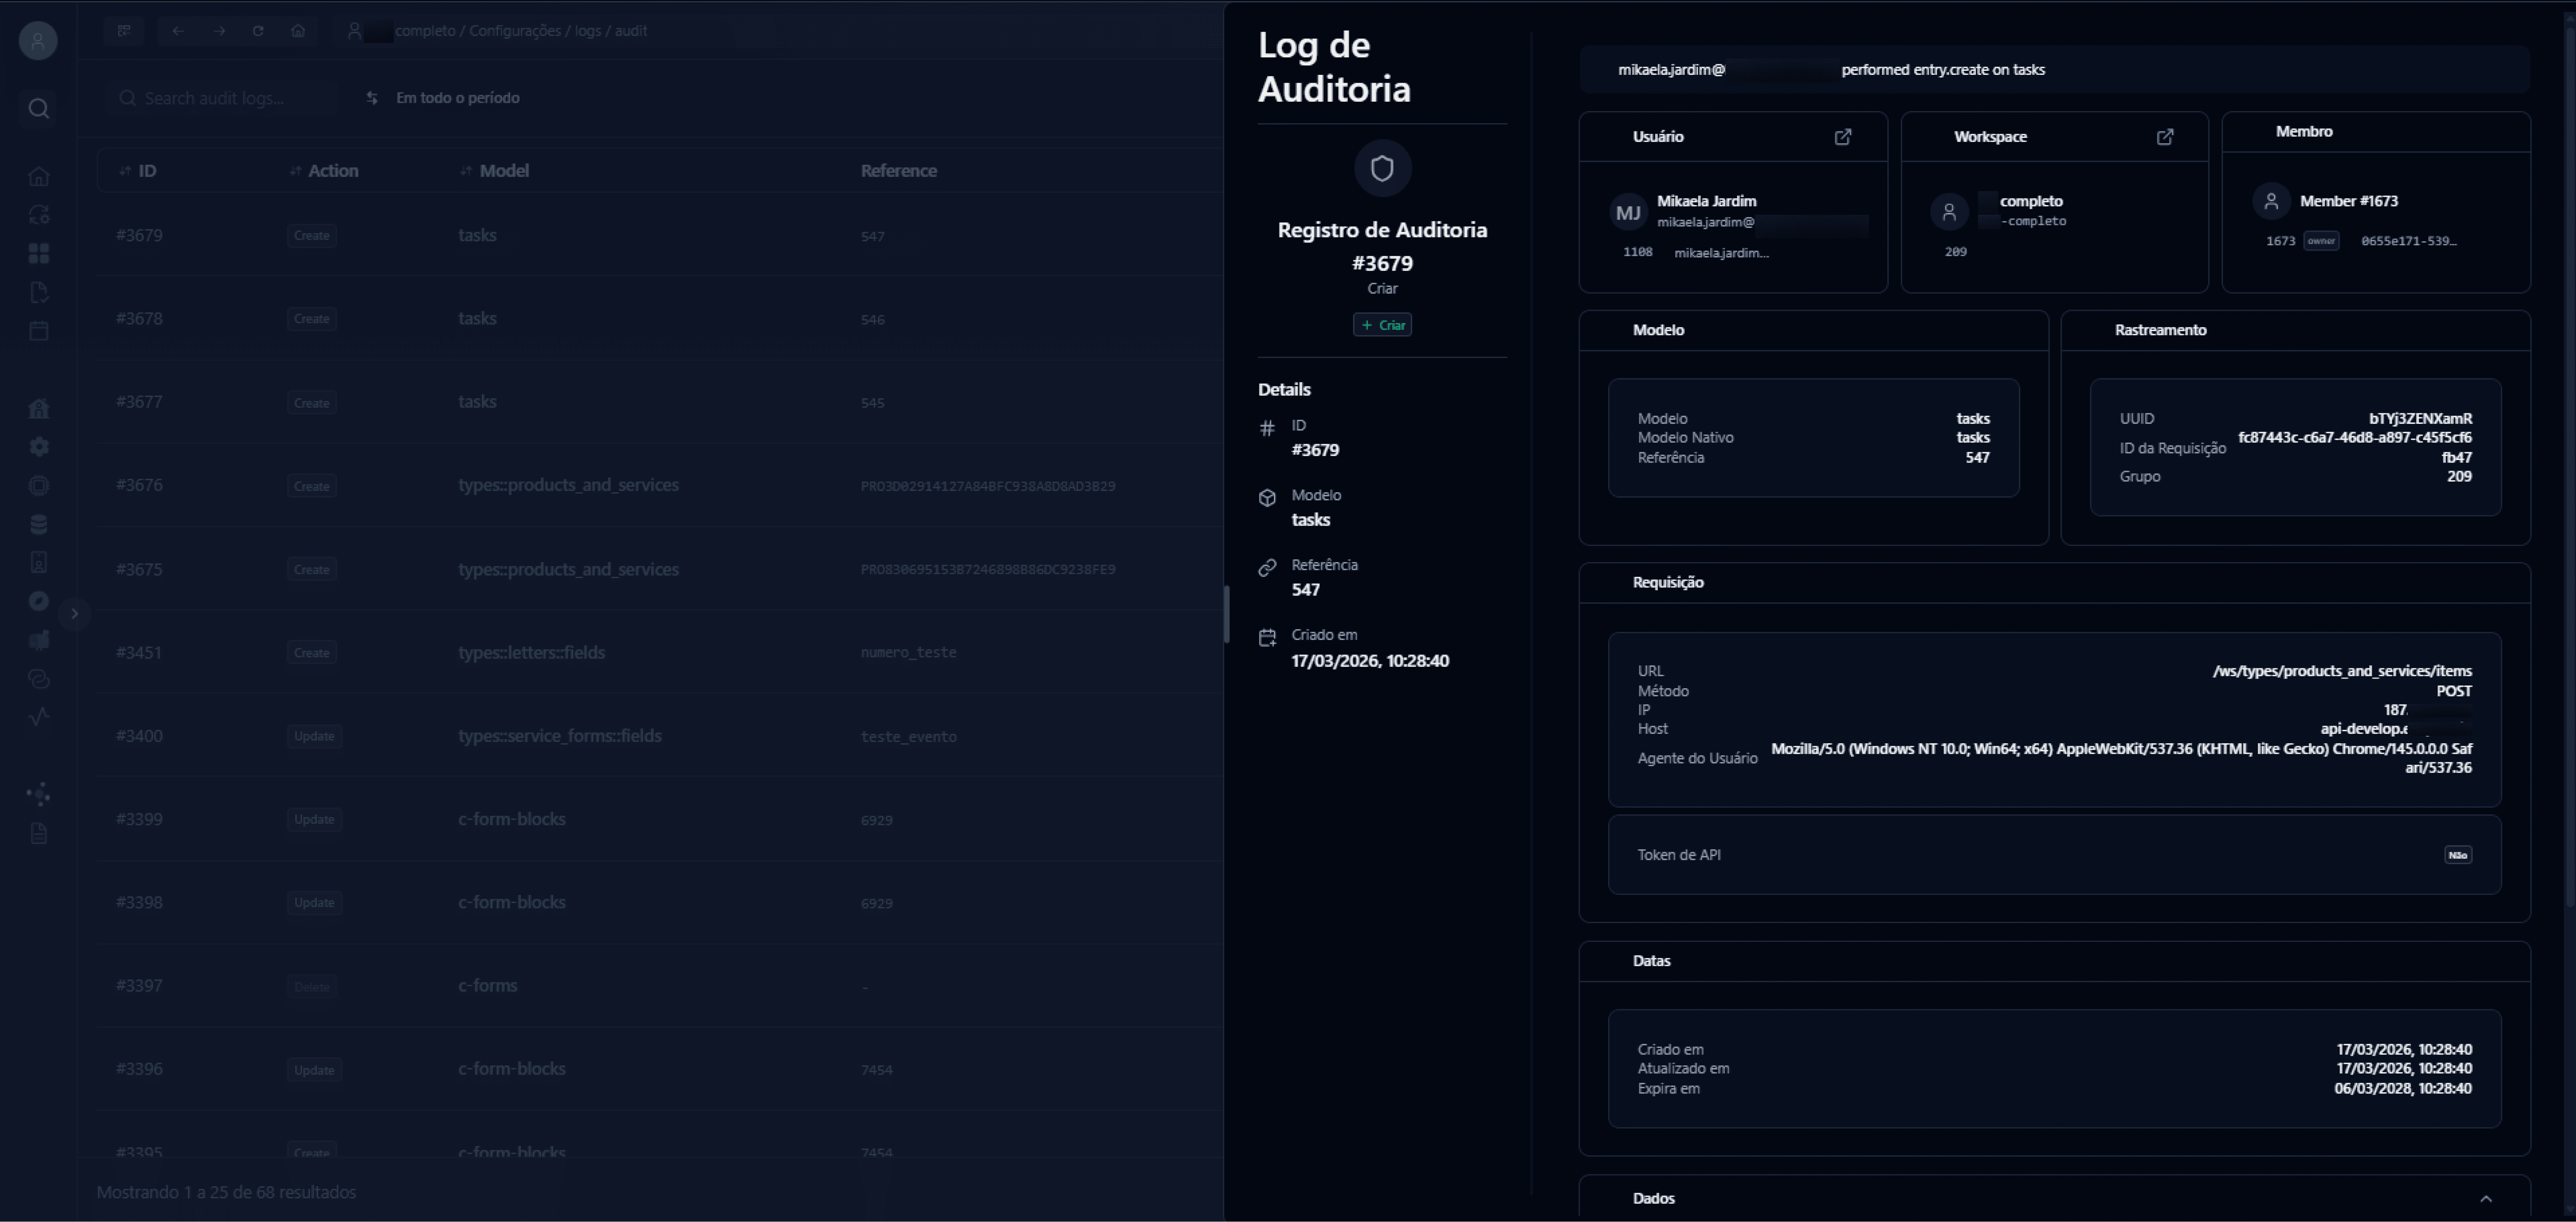Open the calendar section in the sidebar
The image size is (2576, 1222).
click(39, 331)
